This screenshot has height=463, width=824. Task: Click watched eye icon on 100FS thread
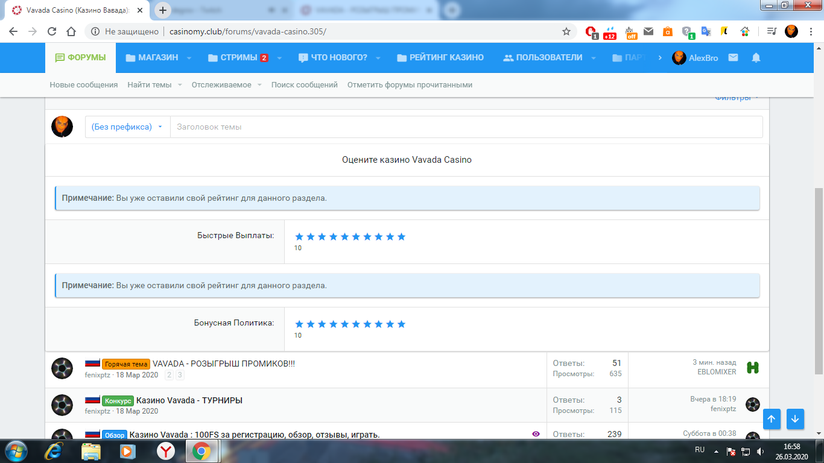[x=536, y=433]
